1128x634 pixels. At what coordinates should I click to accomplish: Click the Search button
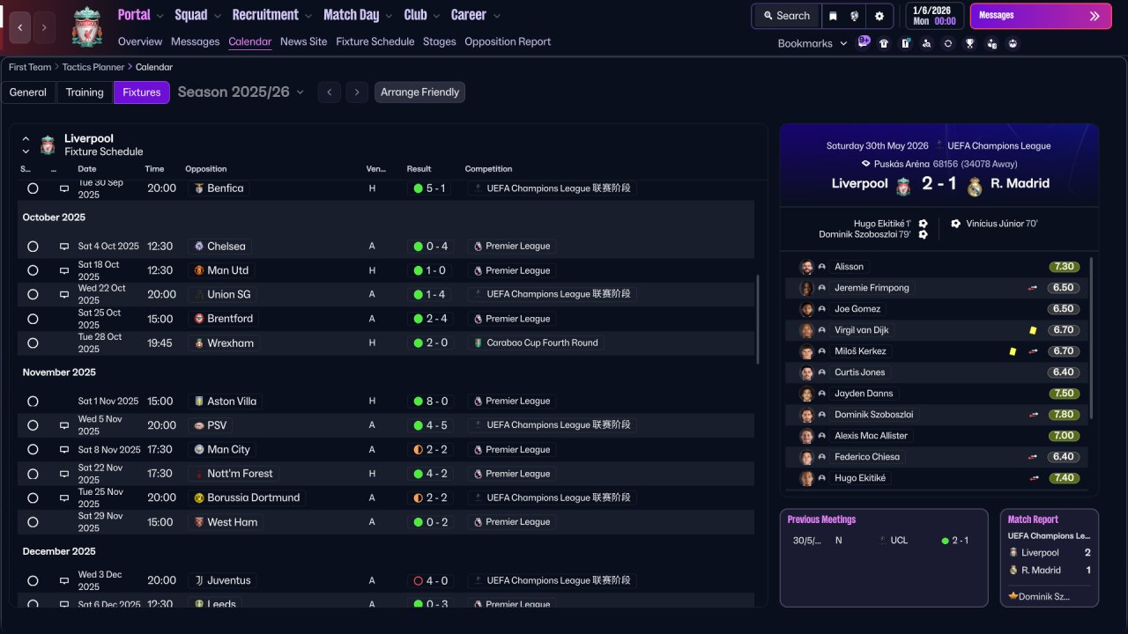coord(786,16)
